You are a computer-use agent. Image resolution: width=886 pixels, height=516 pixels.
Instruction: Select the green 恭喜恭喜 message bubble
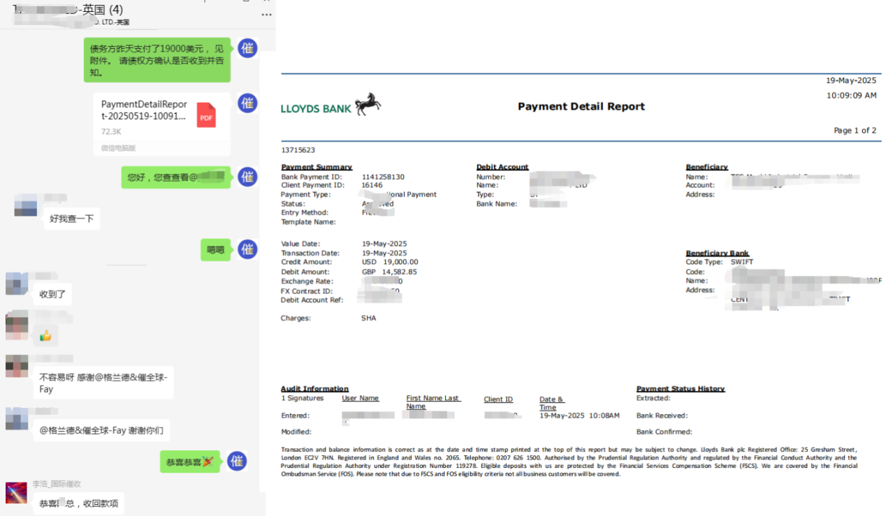click(x=190, y=462)
